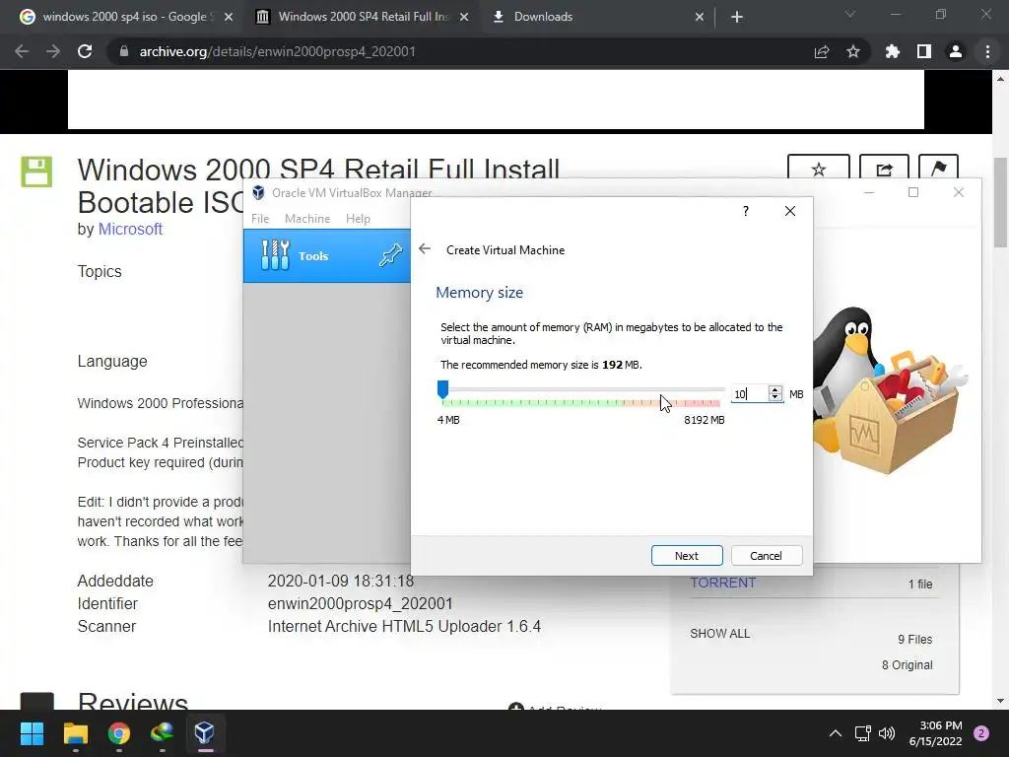Close the Create Virtual Machine dialog
The height and width of the screenshot is (757, 1009).
tap(790, 211)
